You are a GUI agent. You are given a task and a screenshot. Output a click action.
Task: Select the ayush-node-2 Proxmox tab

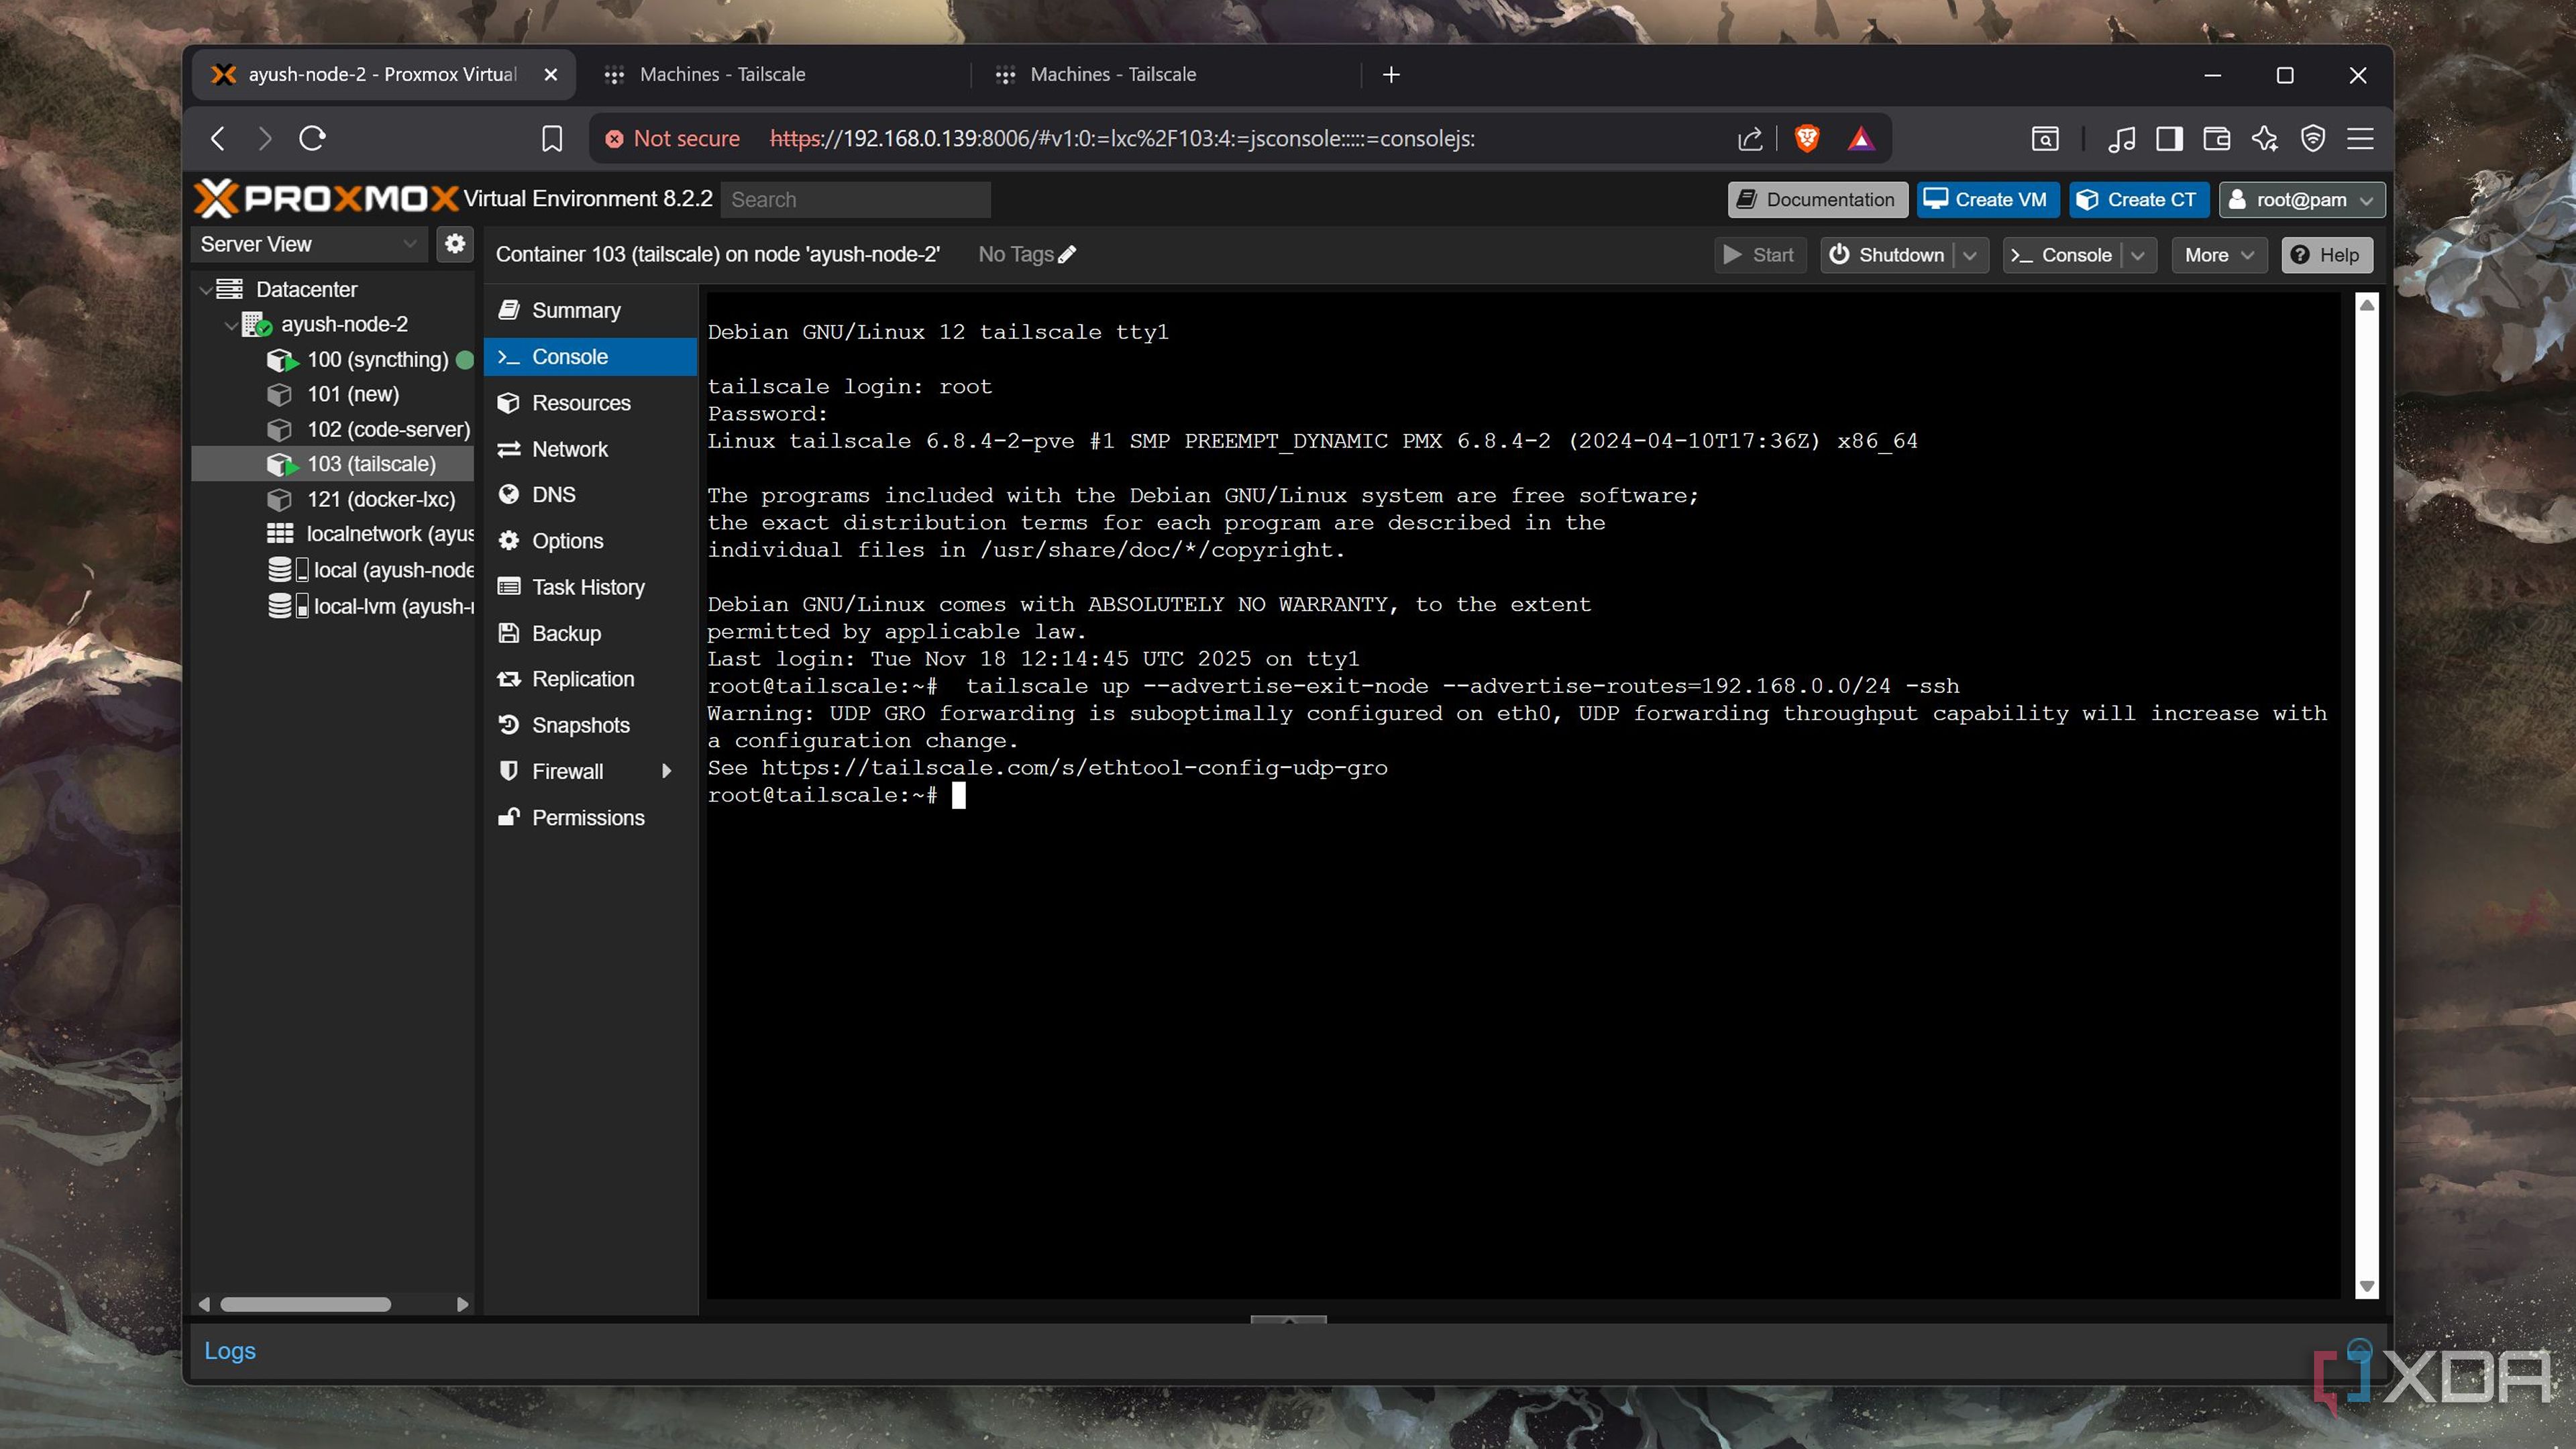coord(382,74)
